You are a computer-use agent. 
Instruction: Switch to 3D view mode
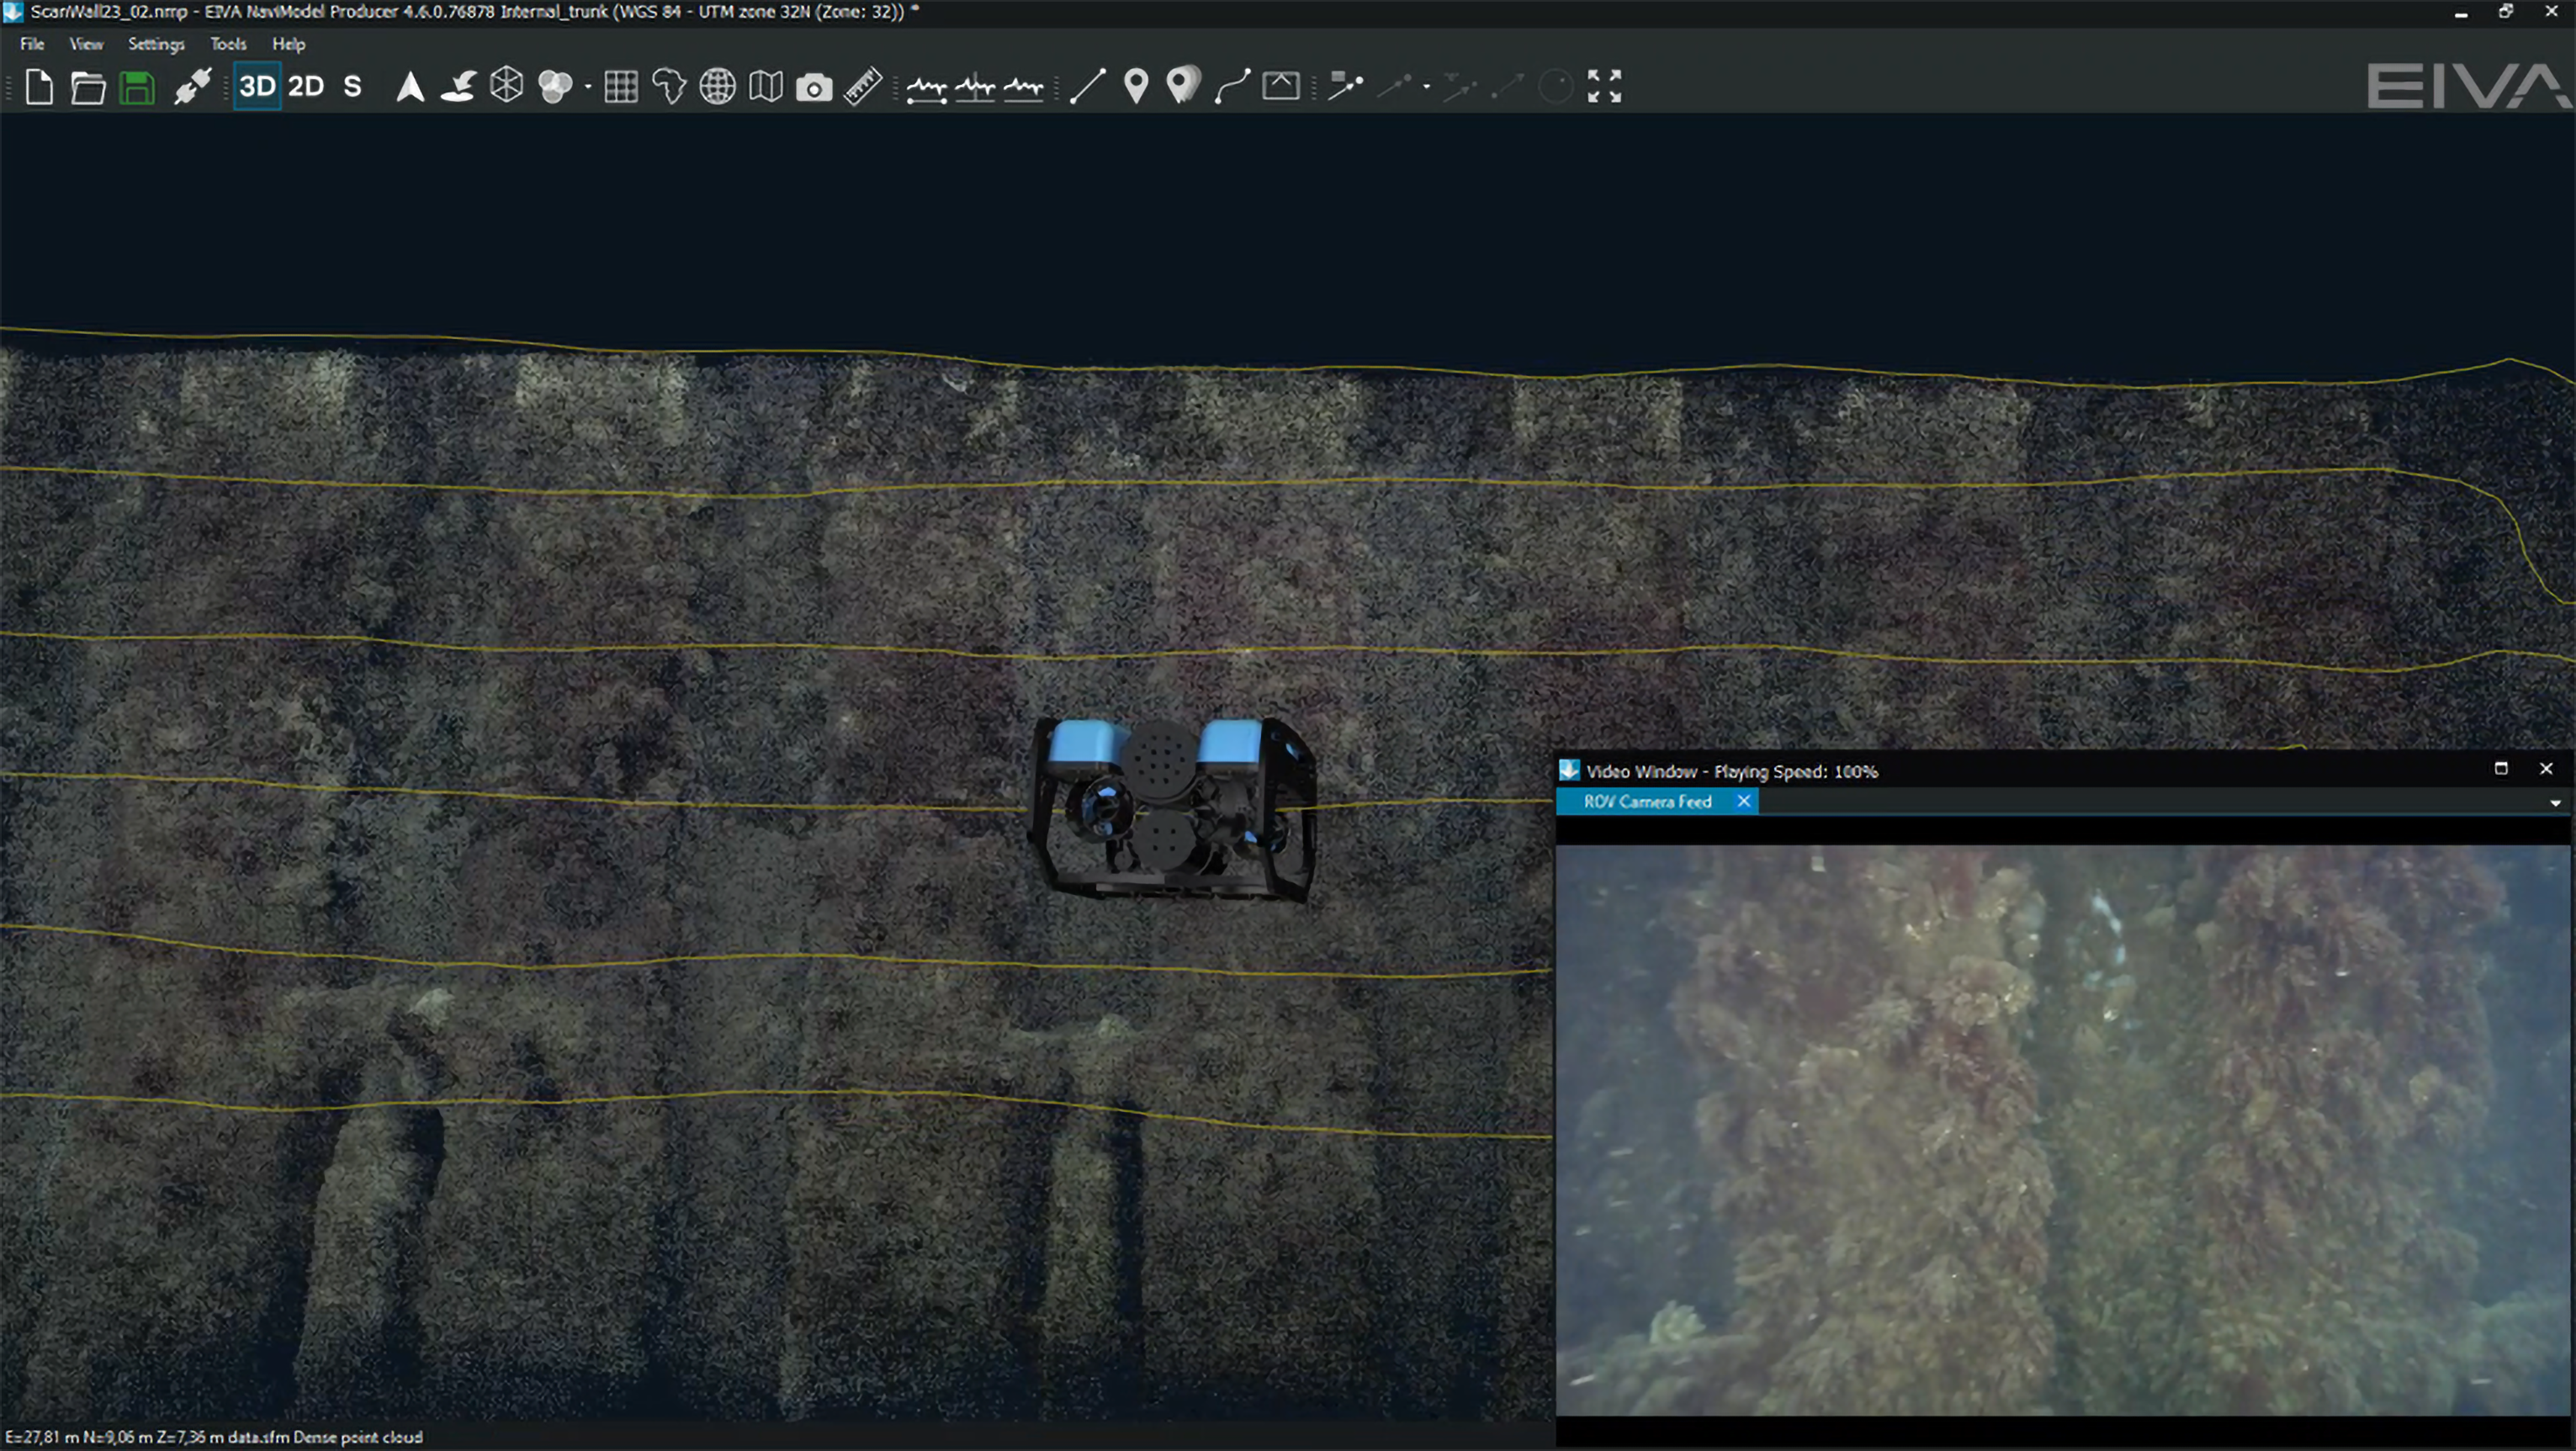pyautogui.click(x=257, y=87)
